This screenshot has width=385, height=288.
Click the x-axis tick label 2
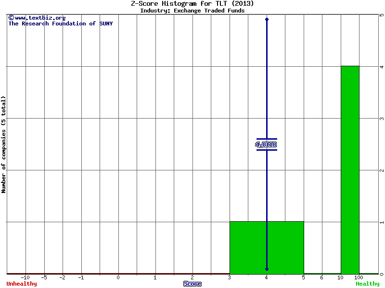click(192, 277)
